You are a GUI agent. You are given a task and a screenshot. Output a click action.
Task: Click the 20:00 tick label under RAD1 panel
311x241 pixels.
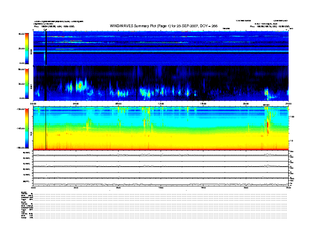point(246,104)
